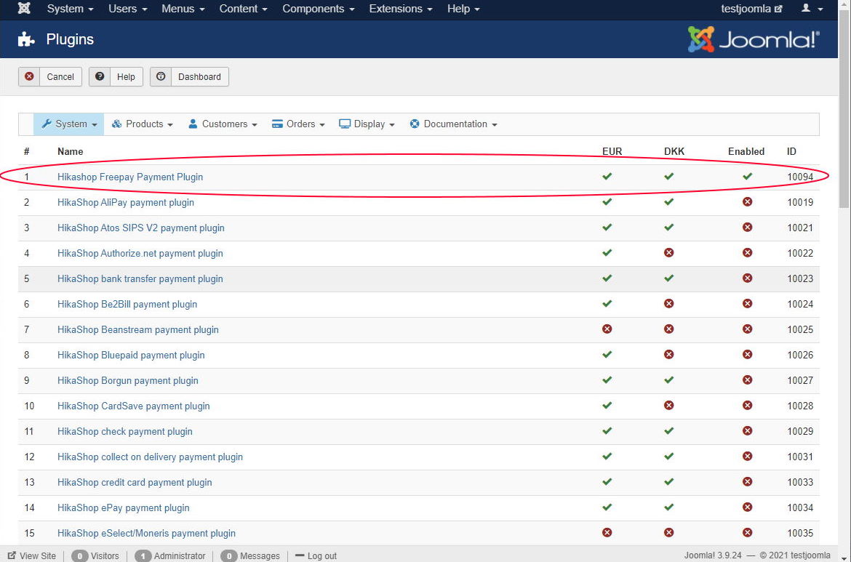Click the Cancel button
The image size is (851, 562).
click(50, 76)
